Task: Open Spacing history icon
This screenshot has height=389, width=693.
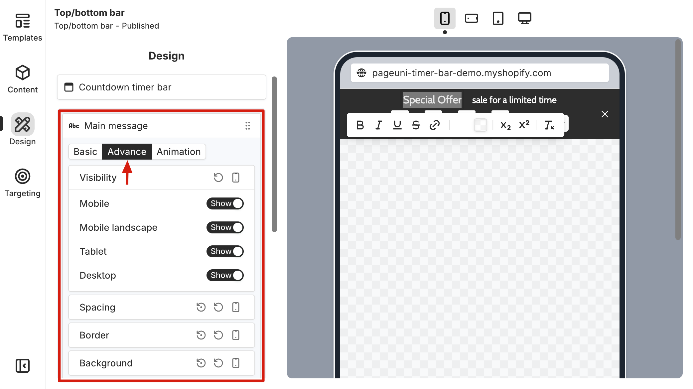Action: point(201,307)
